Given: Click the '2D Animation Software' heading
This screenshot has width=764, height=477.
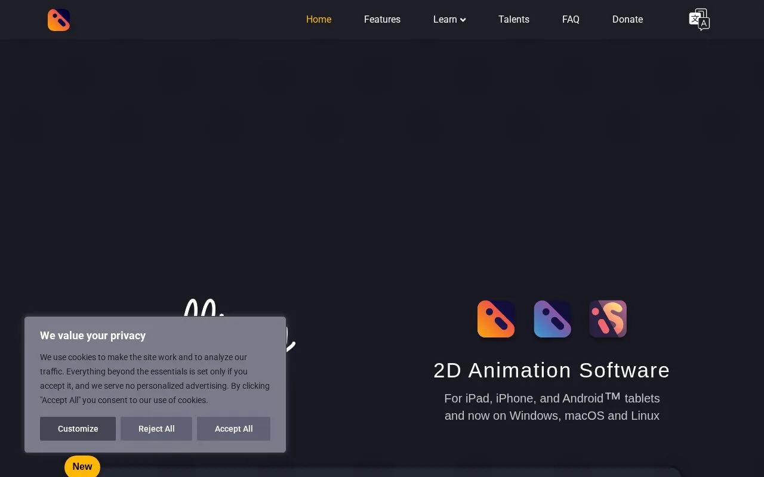Looking at the screenshot, I should (552, 370).
